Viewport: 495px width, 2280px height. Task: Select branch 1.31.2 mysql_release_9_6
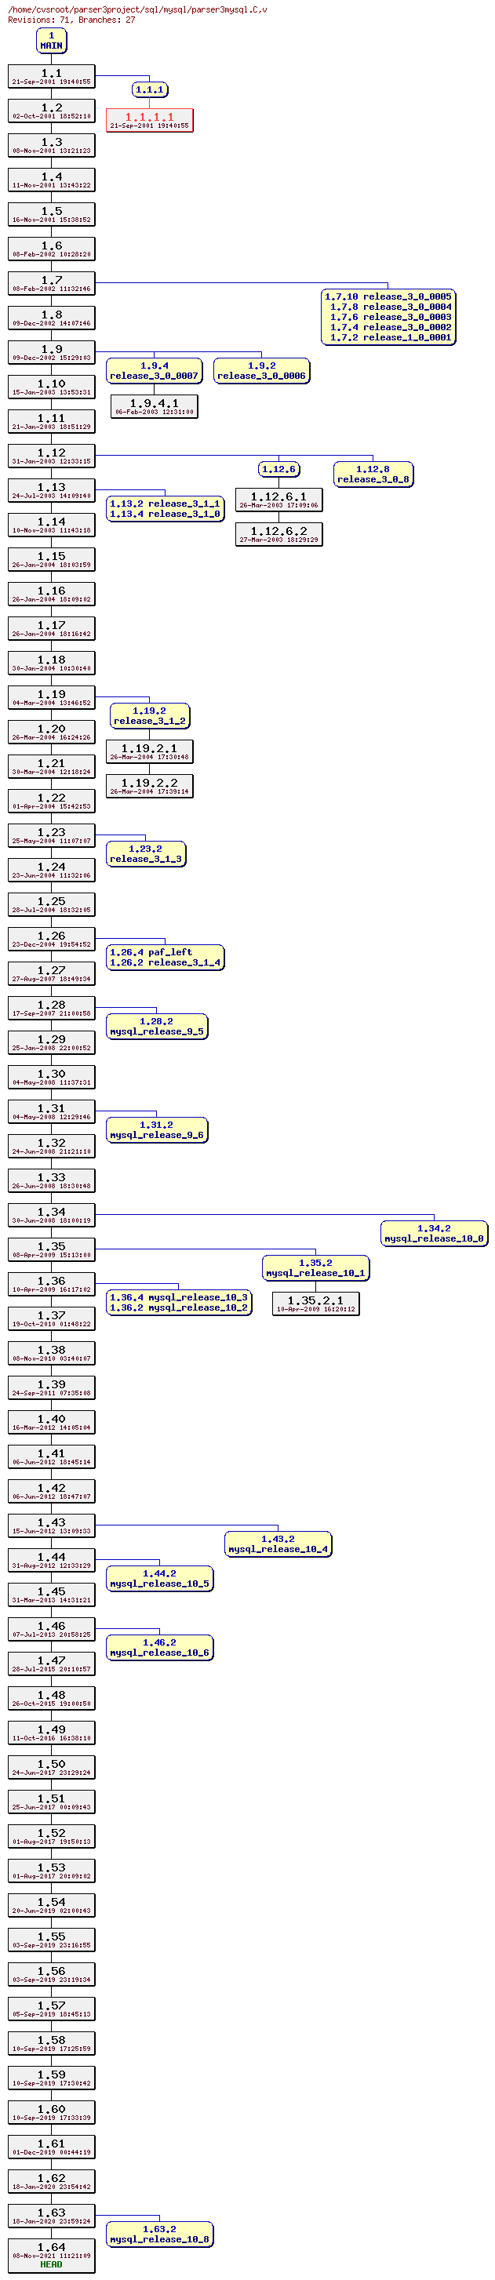tap(157, 1130)
